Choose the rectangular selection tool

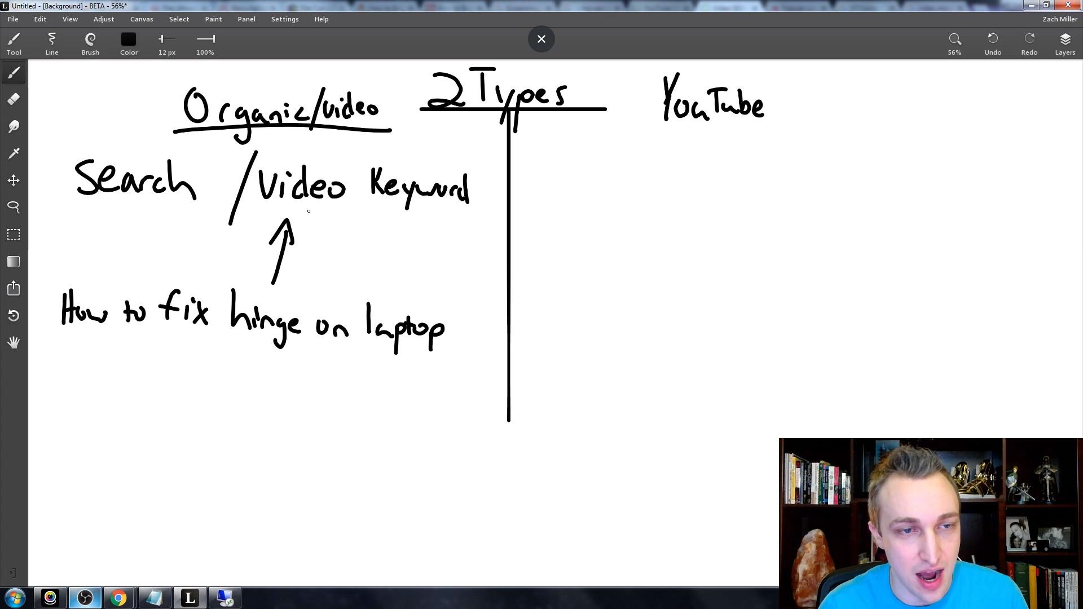[14, 234]
